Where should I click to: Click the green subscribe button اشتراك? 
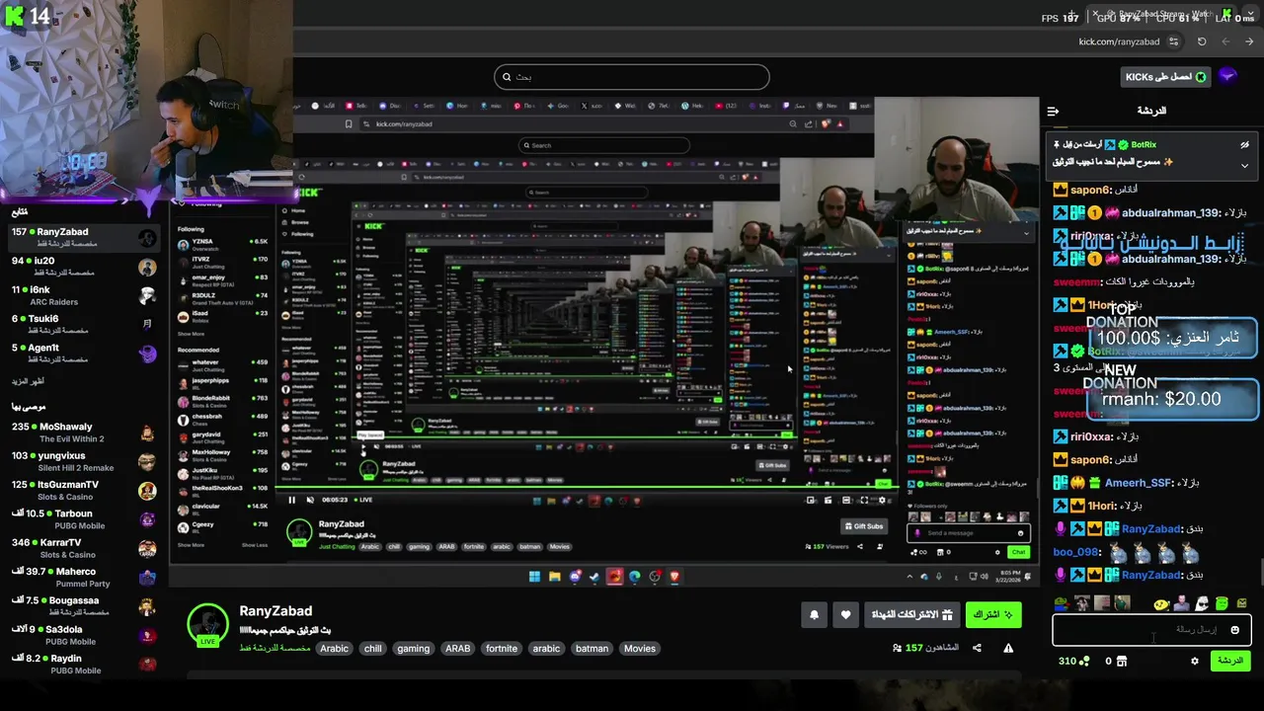(993, 614)
